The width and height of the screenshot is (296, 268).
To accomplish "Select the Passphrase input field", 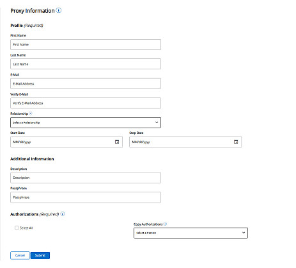I will tap(86, 197).
